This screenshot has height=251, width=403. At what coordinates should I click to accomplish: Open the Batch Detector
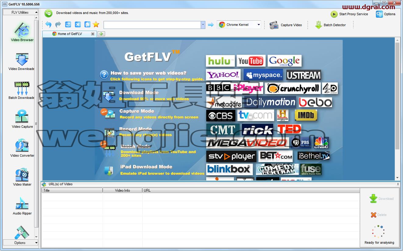[331, 25]
